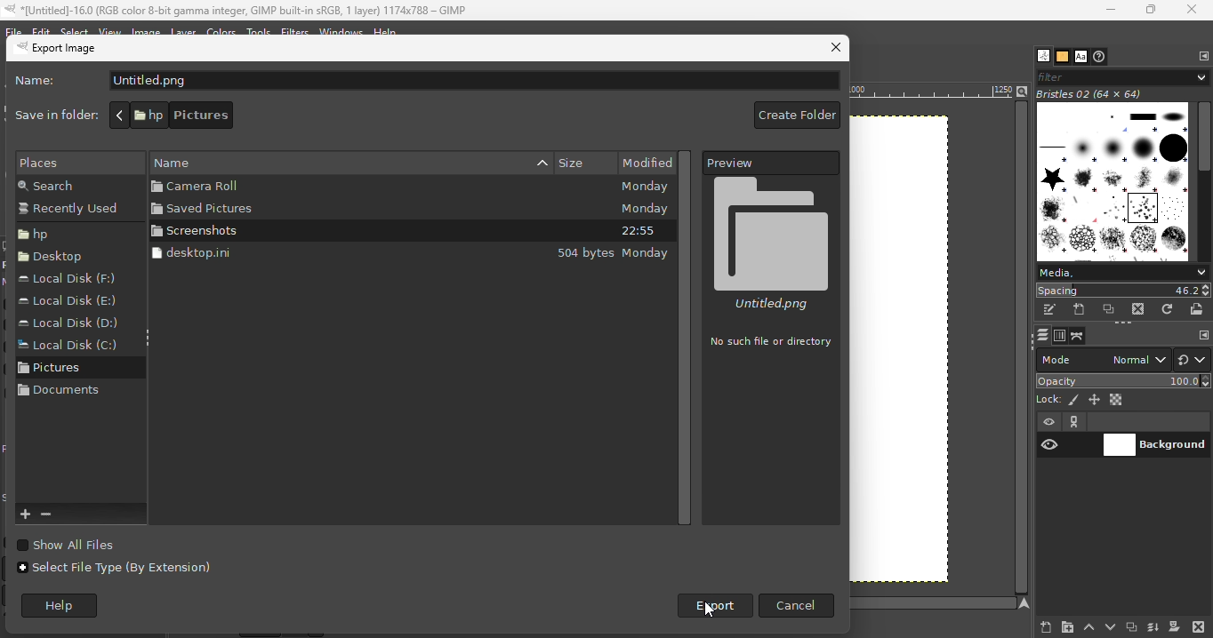Open the brush Filter dropdown
Viewport: 1213px width, 638px height.
point(1123,78)
